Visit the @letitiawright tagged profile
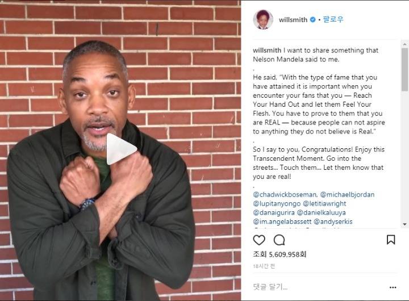 pos(324,203)
